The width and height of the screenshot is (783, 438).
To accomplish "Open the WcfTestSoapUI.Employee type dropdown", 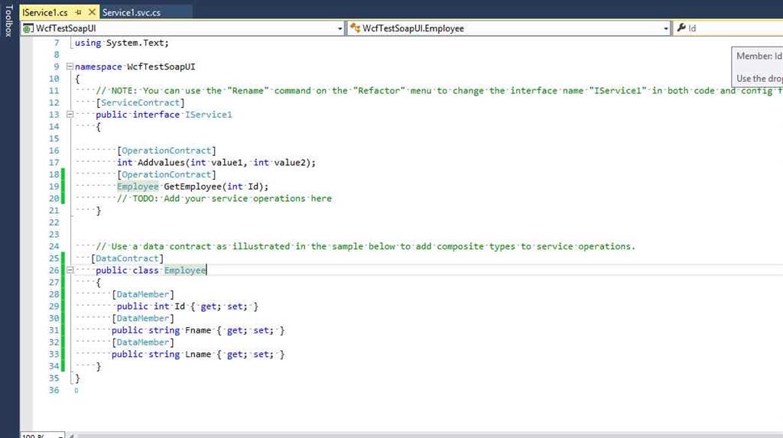I will 666,28.
